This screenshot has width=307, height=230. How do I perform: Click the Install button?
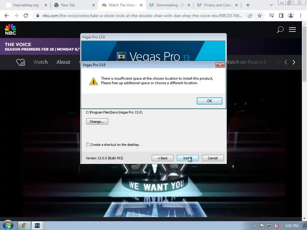tap(188, 158)
